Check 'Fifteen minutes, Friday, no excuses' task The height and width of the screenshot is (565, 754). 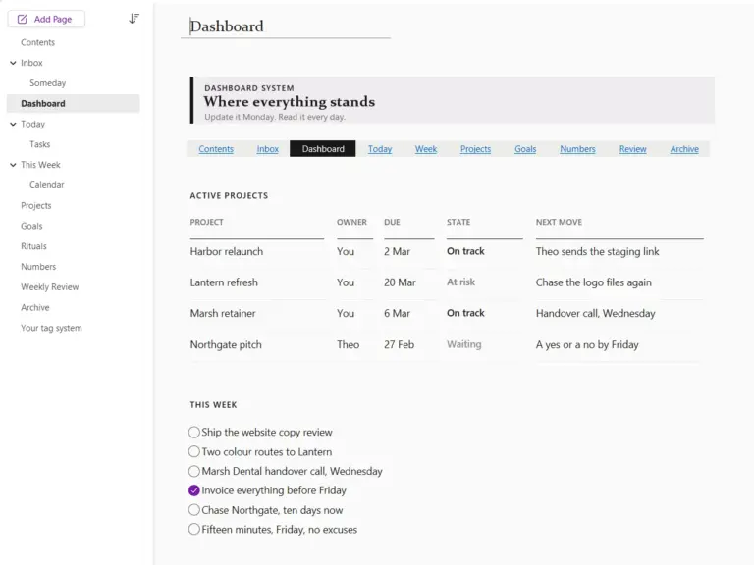194,530
